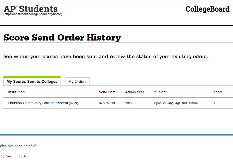Click the 07/27/2019 send date cell
233x160 pixels.
coord(107,103)
